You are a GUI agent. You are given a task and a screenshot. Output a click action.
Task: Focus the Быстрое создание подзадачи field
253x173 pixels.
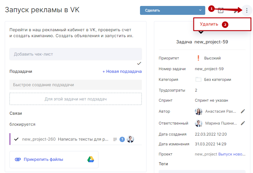click(76, 85)
